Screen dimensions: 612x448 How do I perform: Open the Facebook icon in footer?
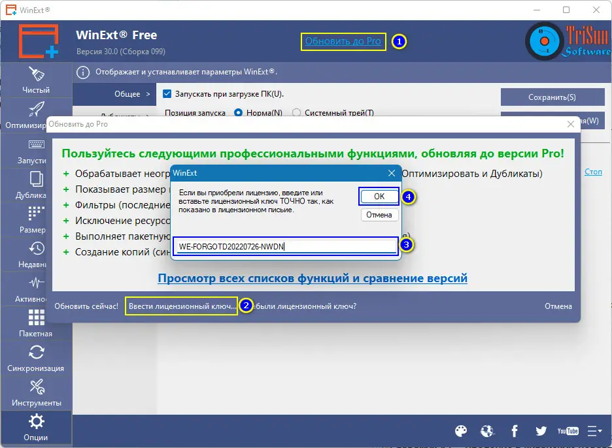515,431
